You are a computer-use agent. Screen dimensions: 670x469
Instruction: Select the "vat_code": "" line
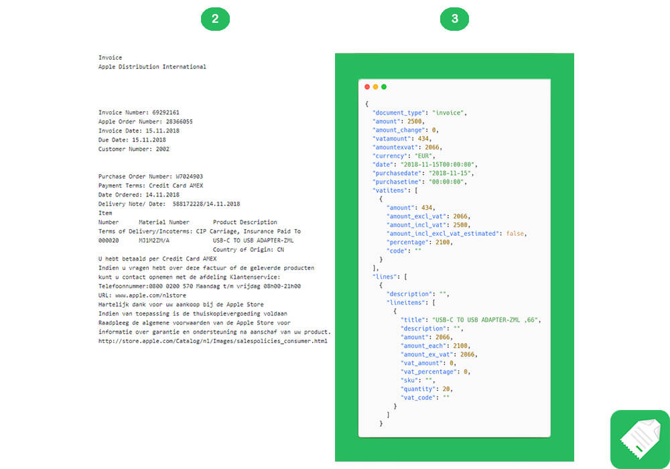(425, 397)
